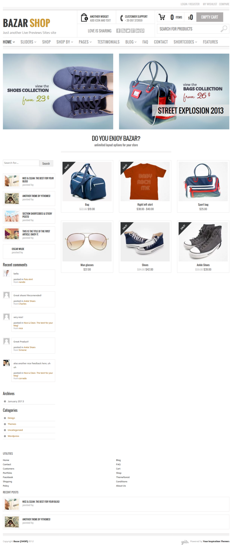Viewport: 233px width, 546px height.
Task: Go to the Contact menu item
Action: tap(161, 42)
